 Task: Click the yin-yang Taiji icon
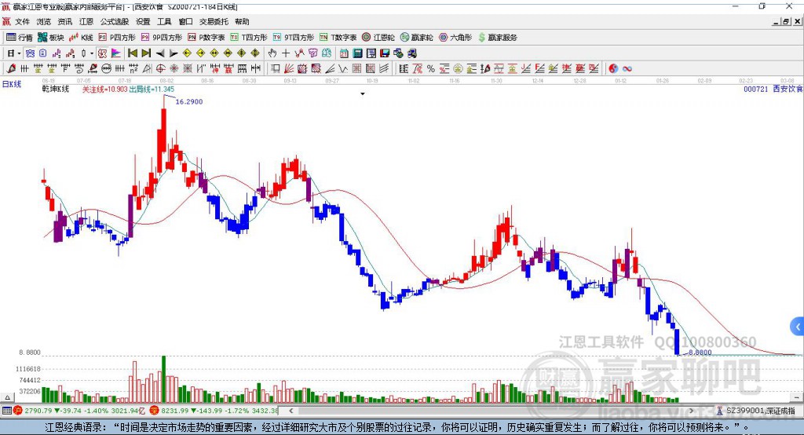pyautogui.click(x=612, y=69)
